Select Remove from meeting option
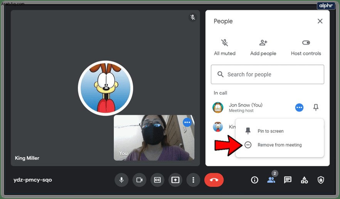The width and height of the screenshot is (340, 199). [x=279, y=145]
